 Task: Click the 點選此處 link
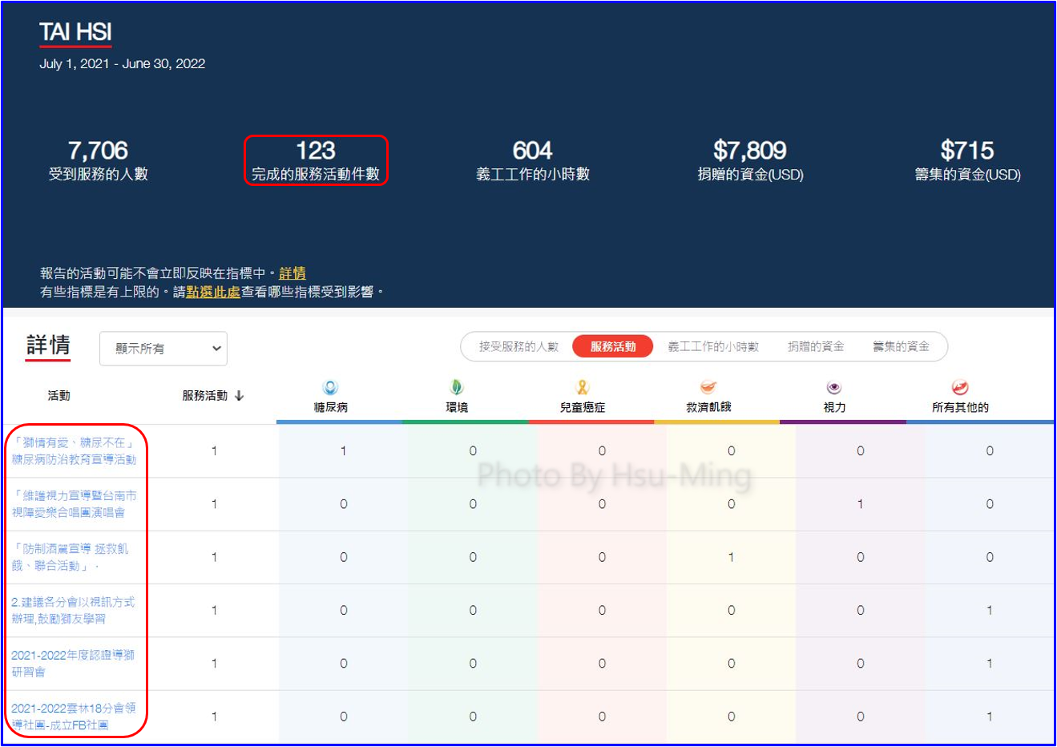pos(213,293)
